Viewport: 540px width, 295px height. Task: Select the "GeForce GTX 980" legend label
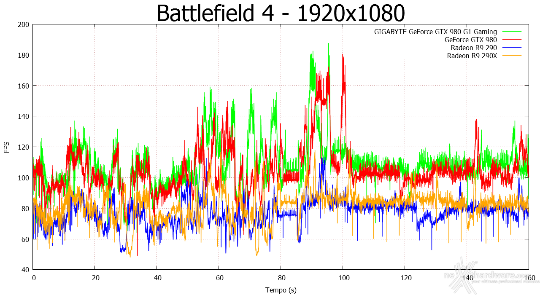click(471, 40)
